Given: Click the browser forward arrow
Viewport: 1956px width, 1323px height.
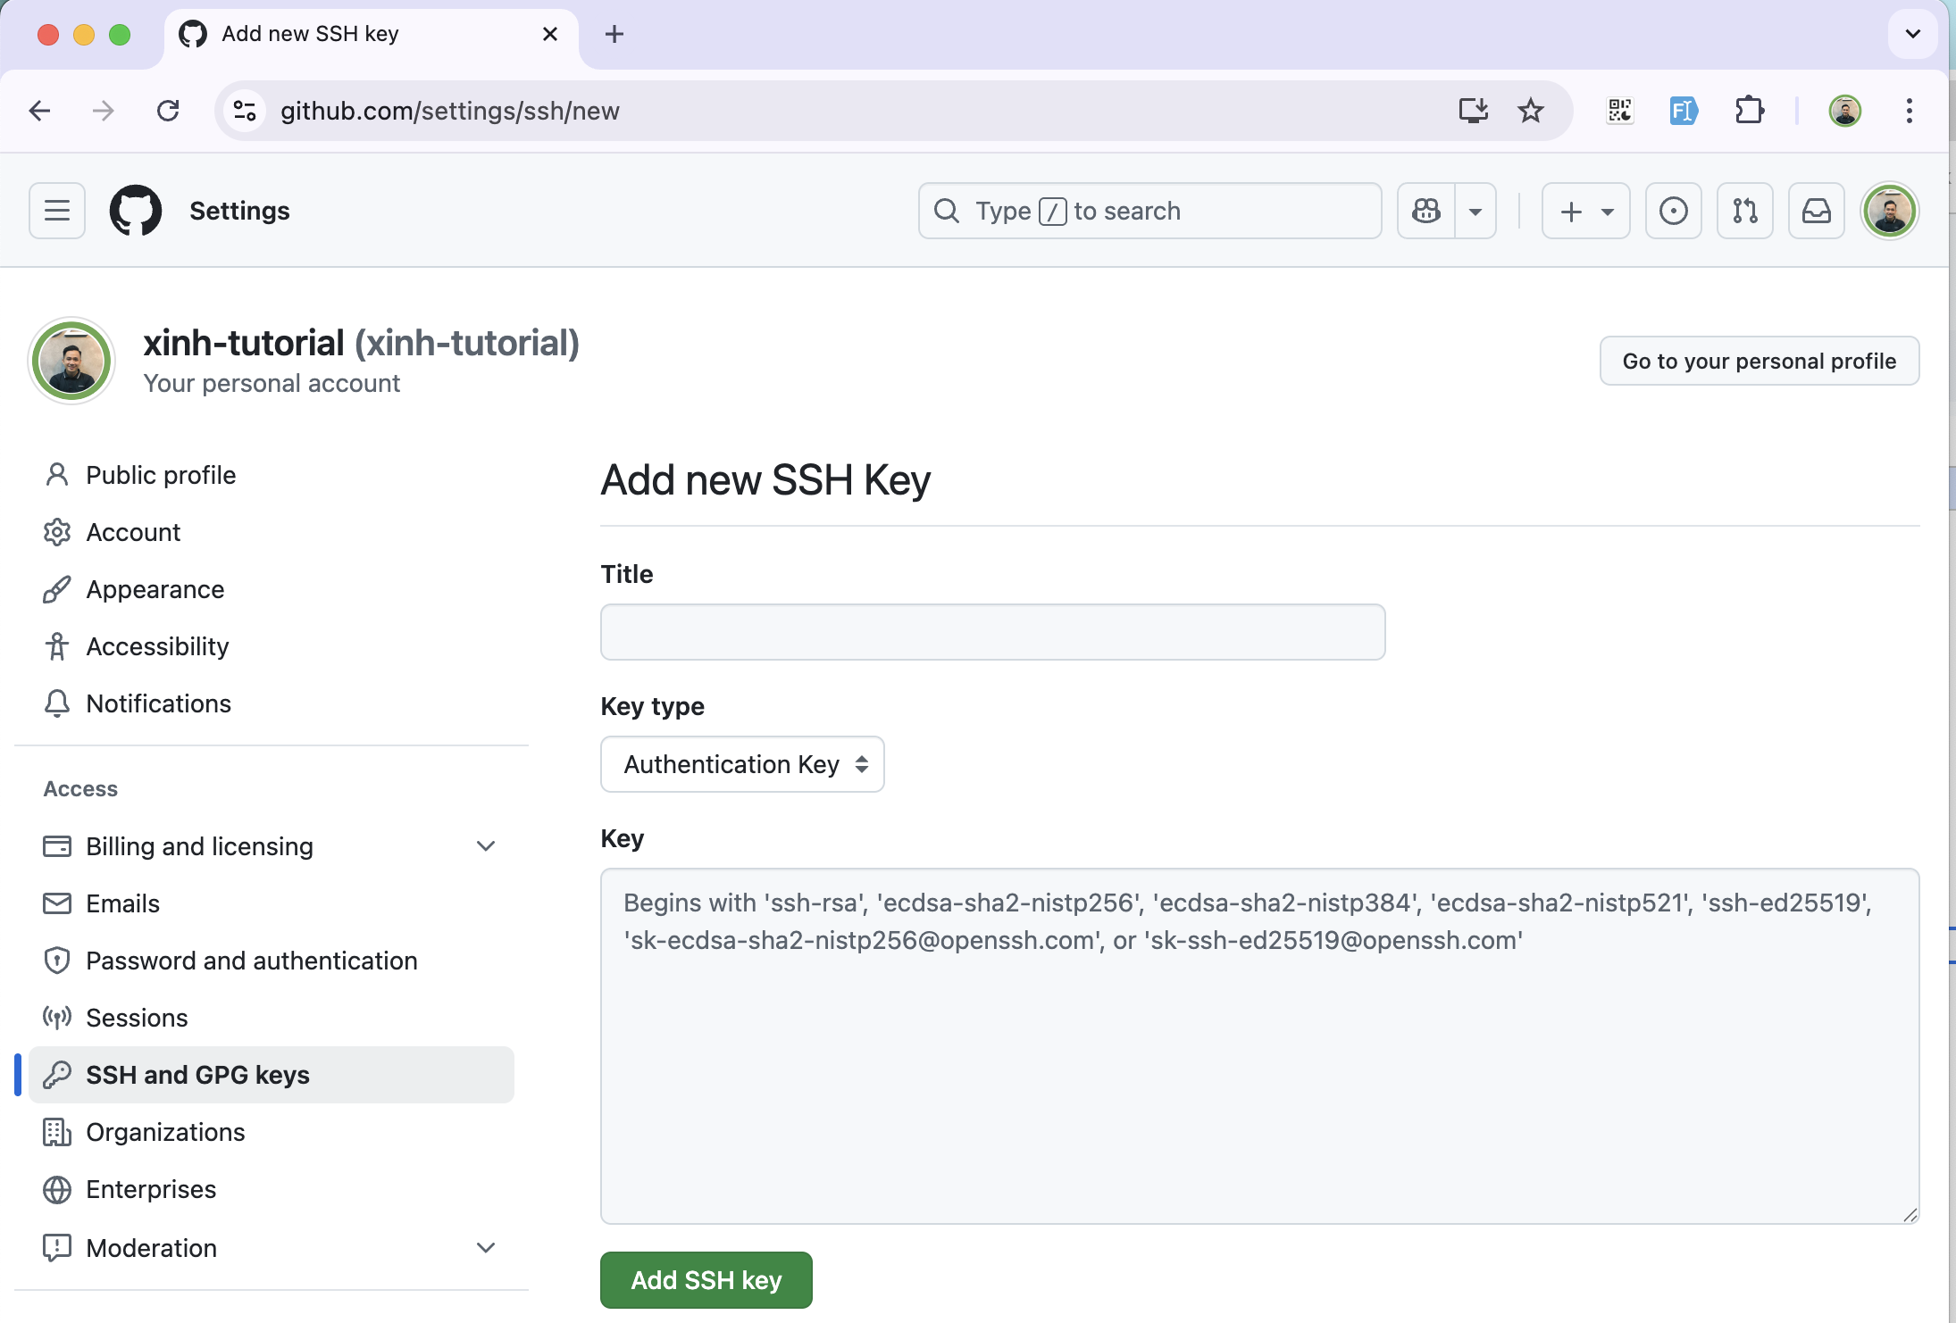Looking at the screenshot, I should tap(104, 111).
